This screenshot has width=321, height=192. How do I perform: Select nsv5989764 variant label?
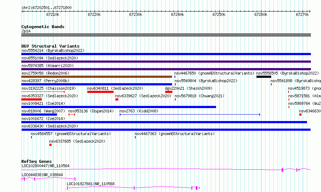coord(305,103)
